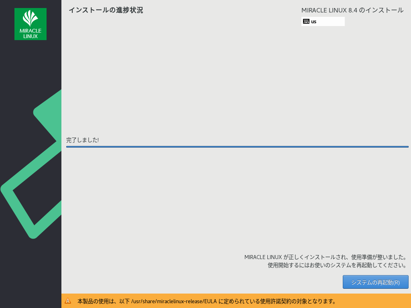Open the us keyboard layout indicator

[323, 21]
